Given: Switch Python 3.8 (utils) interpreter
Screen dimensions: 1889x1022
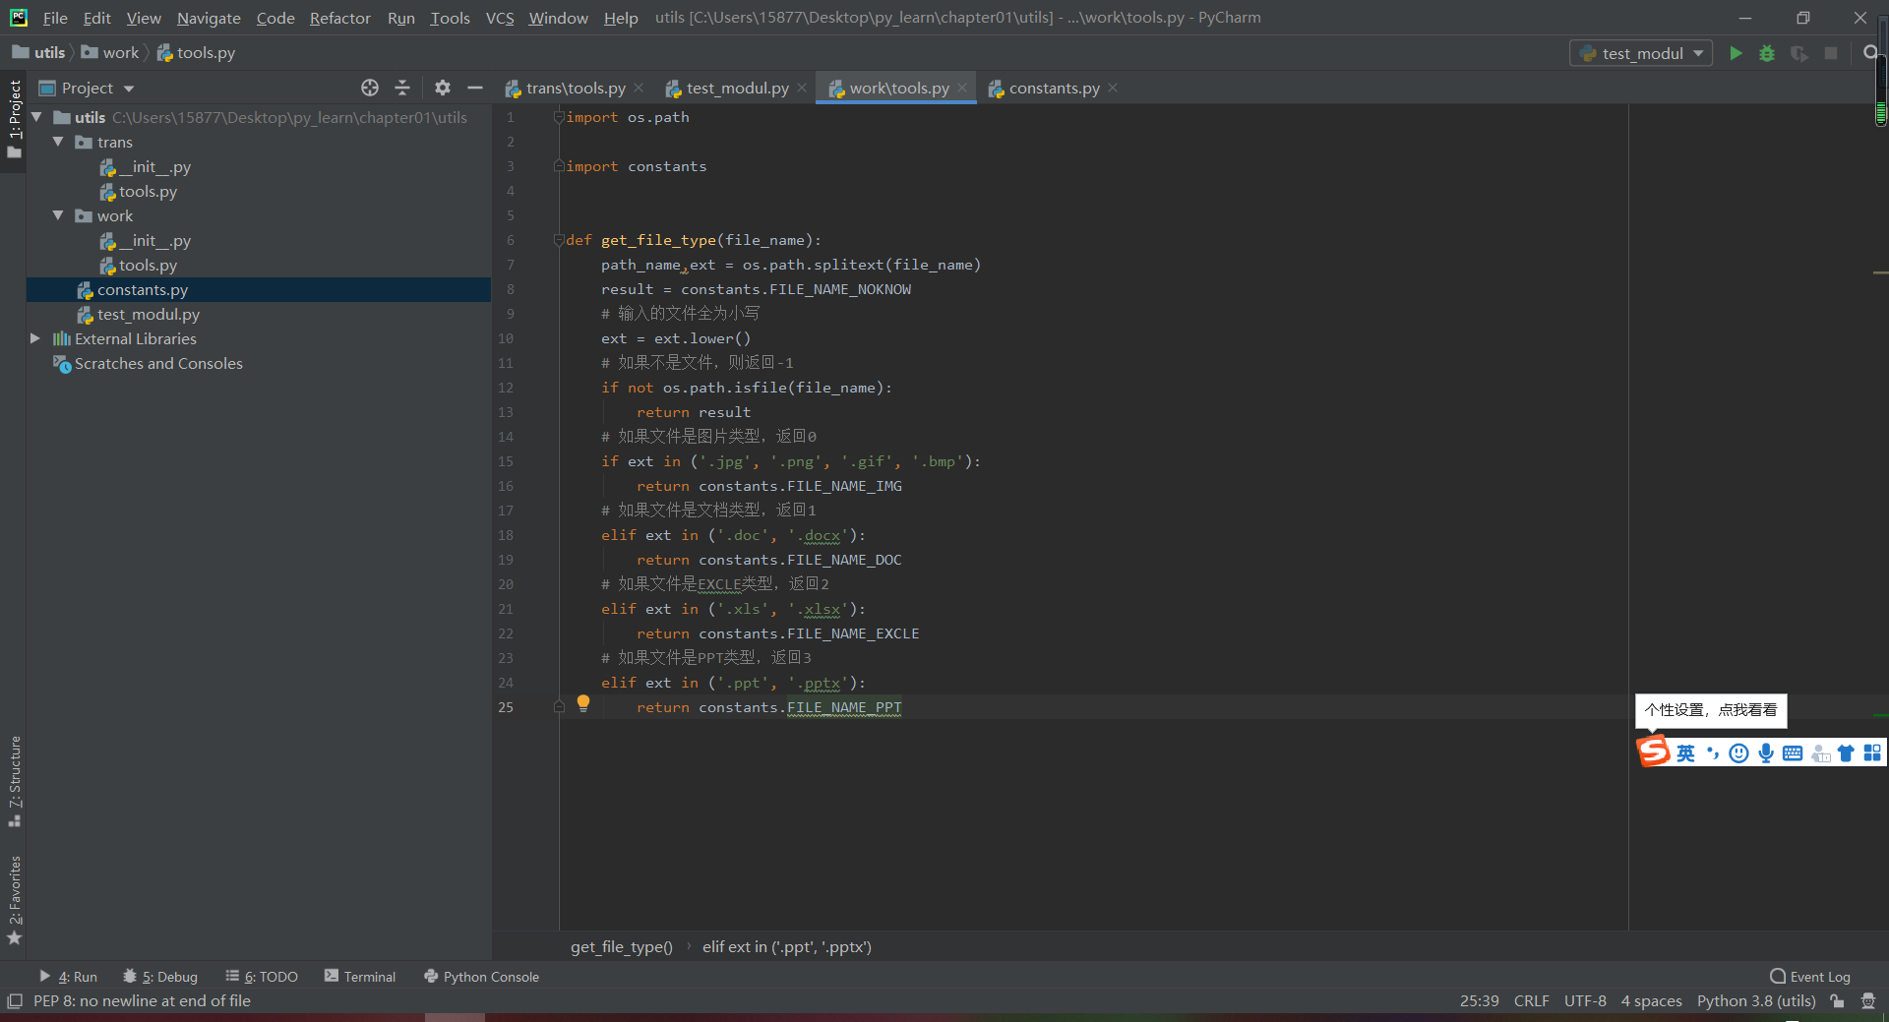Looking at the screenshot, I should coord(1756,1001).
